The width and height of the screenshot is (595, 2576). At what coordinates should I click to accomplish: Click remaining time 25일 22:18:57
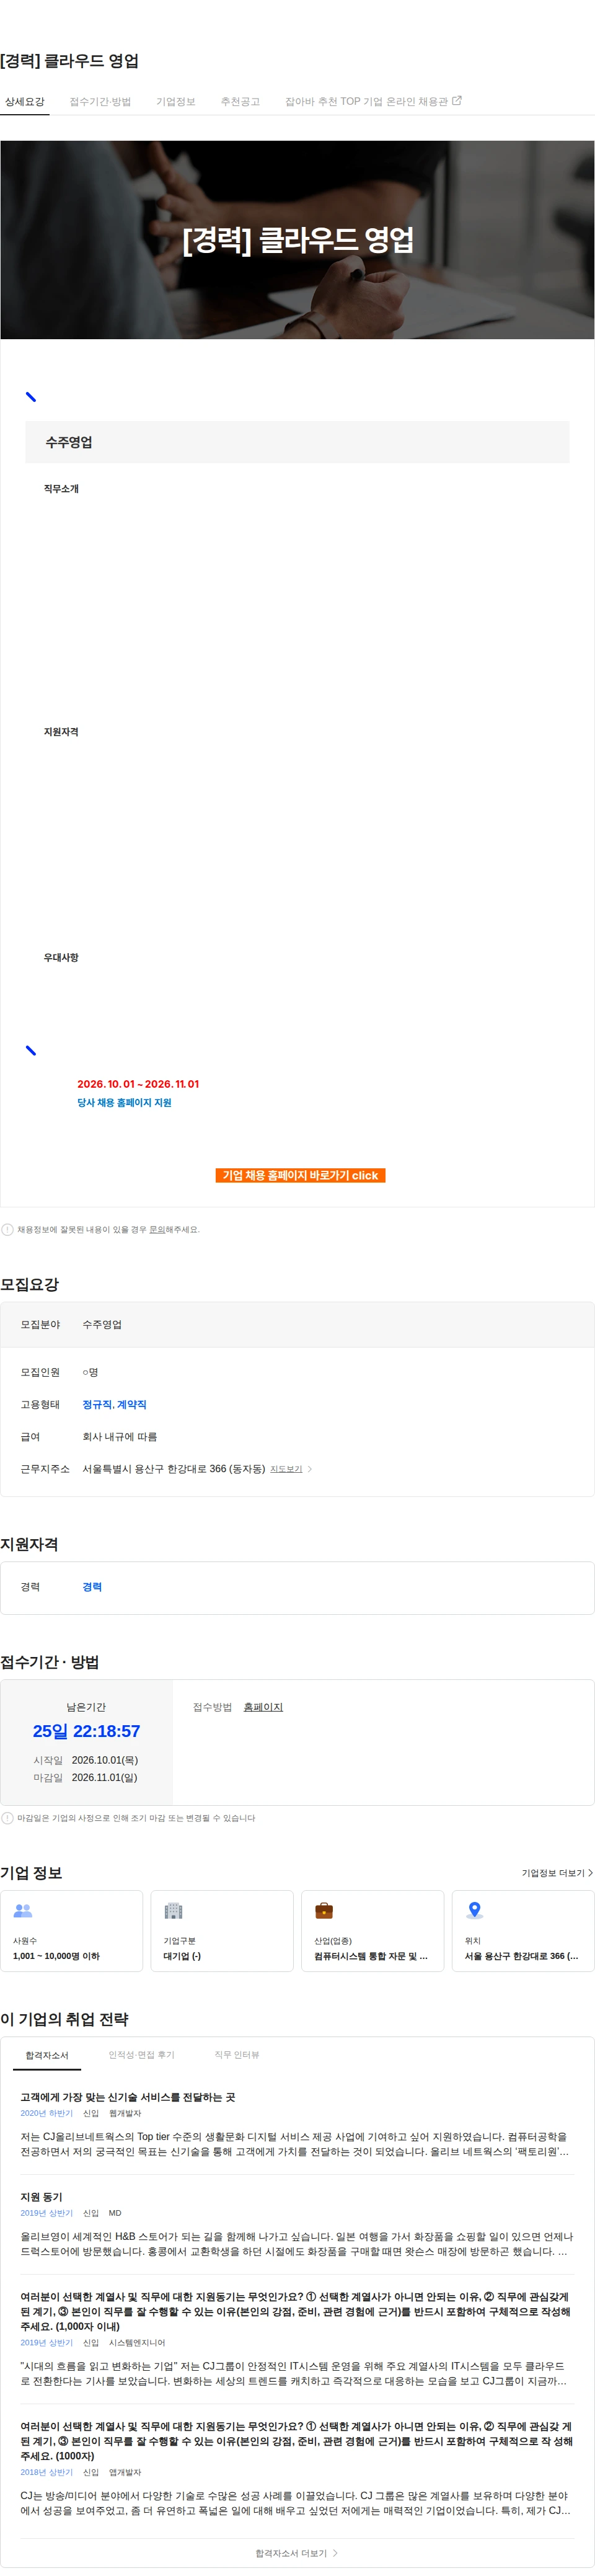(x=86, y=1730)
